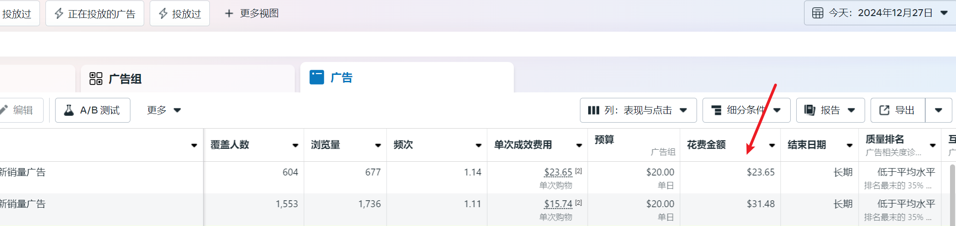
Task: Click the 质量排名 column header
Action: pos(885,140)
